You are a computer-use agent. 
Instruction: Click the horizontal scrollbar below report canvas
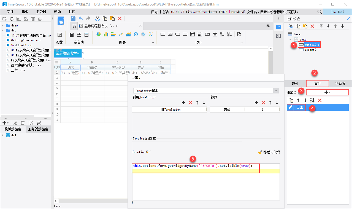(93, 201)
